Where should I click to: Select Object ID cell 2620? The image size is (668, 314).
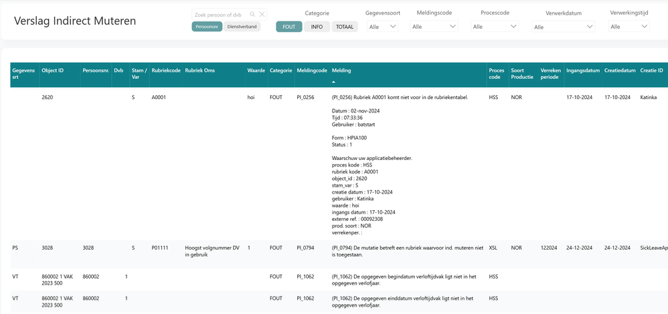(47, 97)
